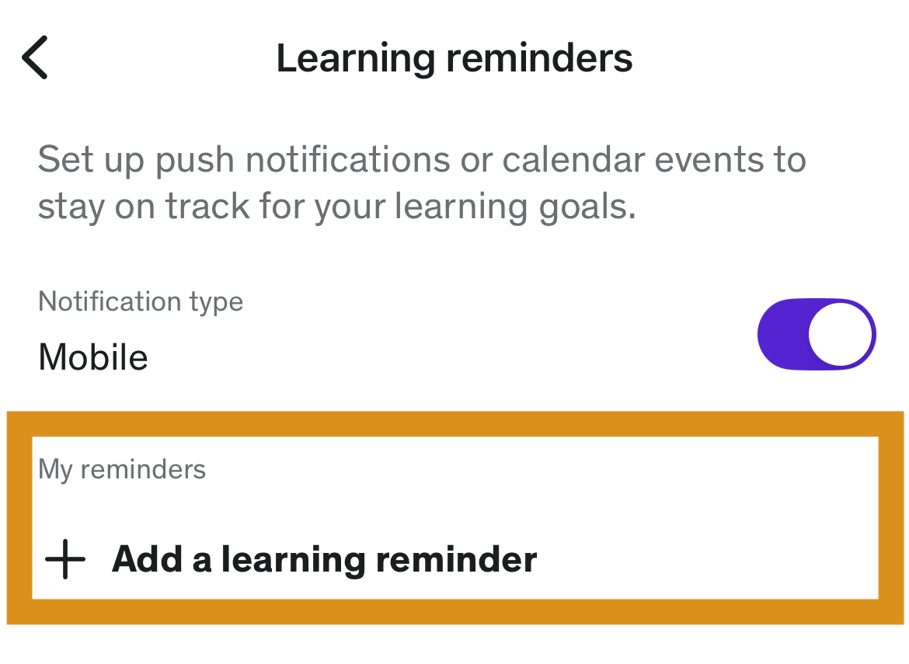Click the word "Add" next to plus icon
Image resolution: width=909 pixels, height=664 pixels.
coord(147,560)
